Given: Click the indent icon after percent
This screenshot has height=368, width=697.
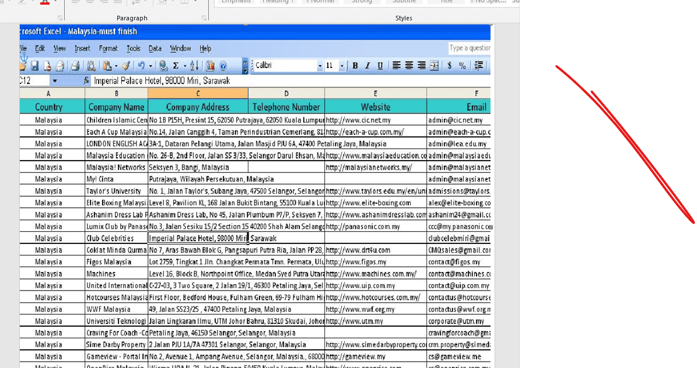Looking at the screenshot, I should [x=479, y=66].
